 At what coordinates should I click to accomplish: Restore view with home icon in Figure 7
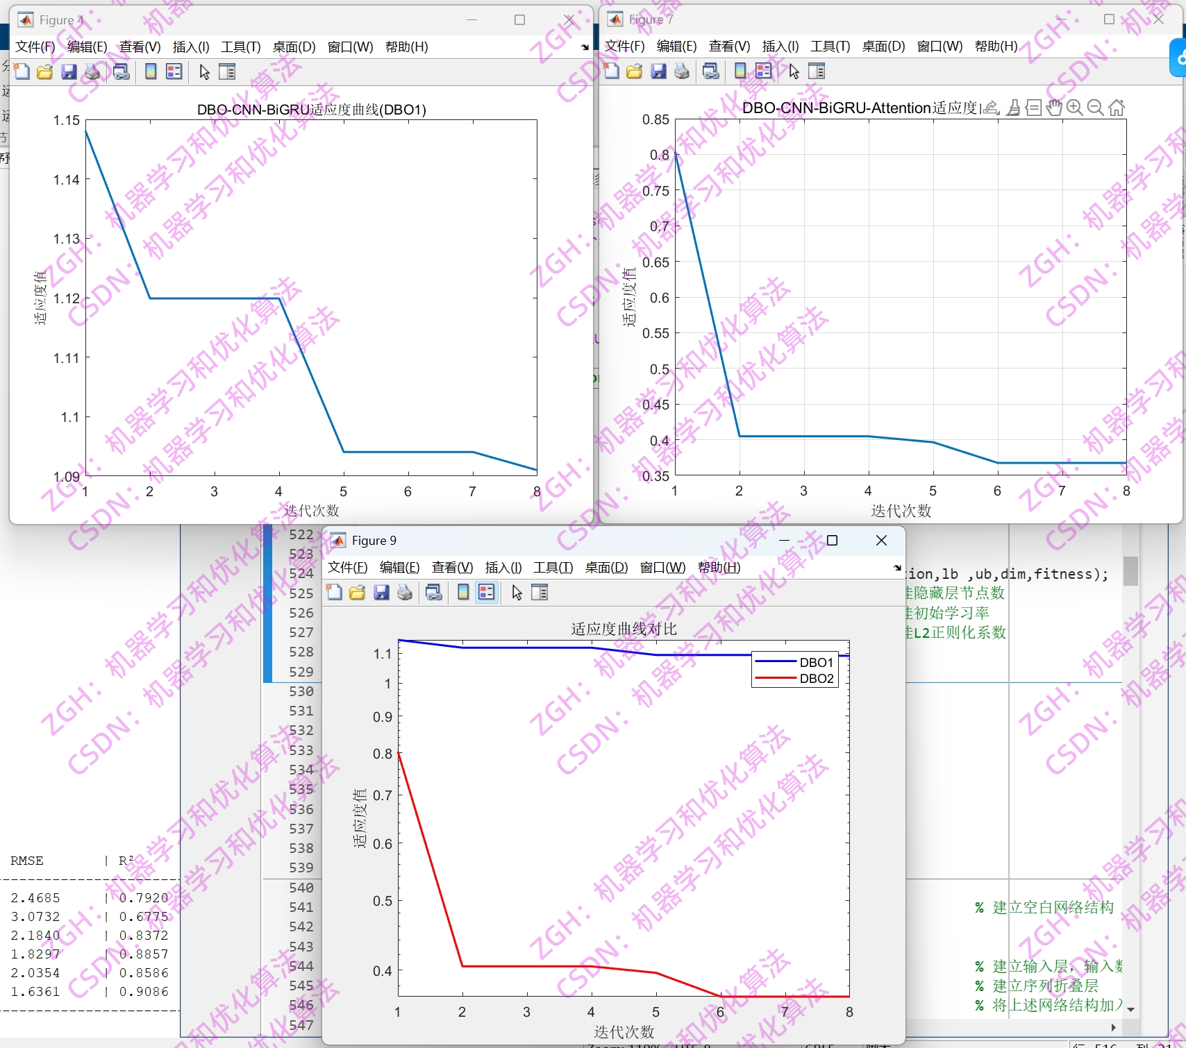[x=1117, y=108]
